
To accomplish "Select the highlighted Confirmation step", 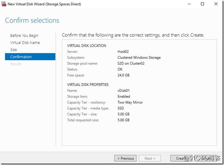I will (30, 57).
